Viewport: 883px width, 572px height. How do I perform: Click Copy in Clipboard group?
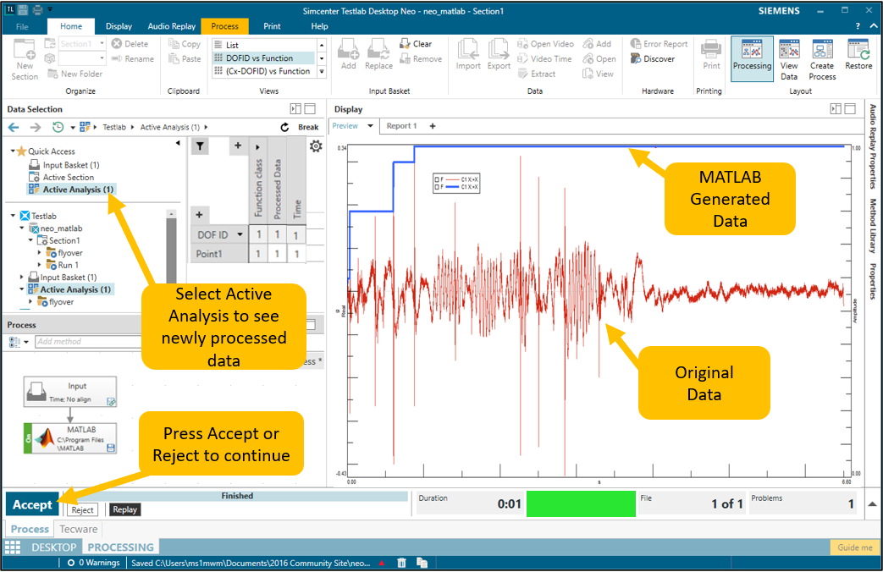(x=185, y=44)
